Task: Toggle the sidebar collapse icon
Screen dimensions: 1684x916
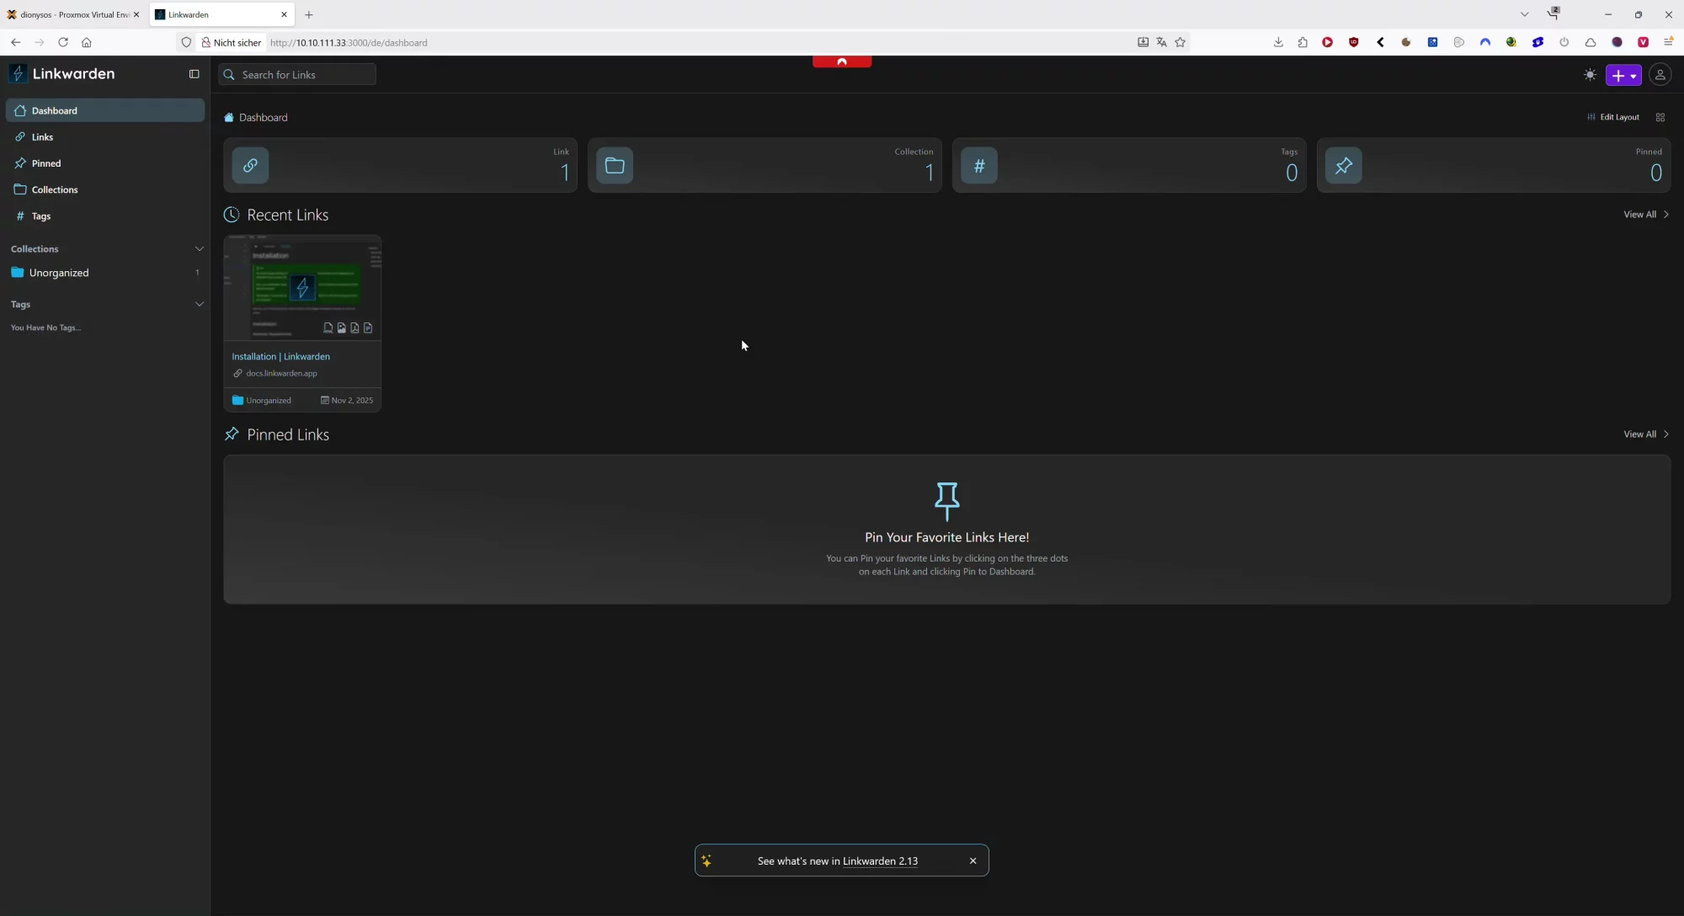Action: (x=194, y=74)
